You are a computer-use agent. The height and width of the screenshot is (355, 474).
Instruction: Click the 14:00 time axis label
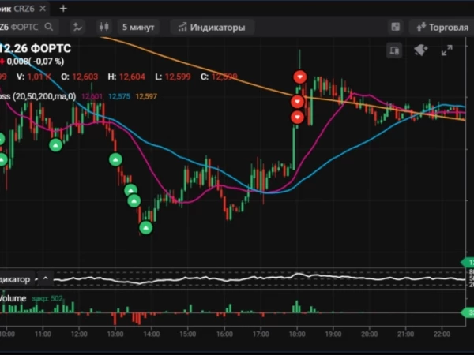point(152,334)
